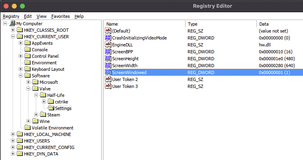This screenshot has width=303, height=160.
Task: Click the string icon beside EngineDLL
Action: tap(108, 45)
